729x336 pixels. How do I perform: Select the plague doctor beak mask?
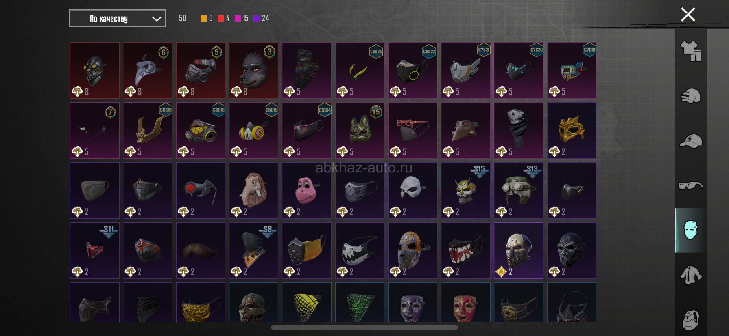click(x=148, y=71)
